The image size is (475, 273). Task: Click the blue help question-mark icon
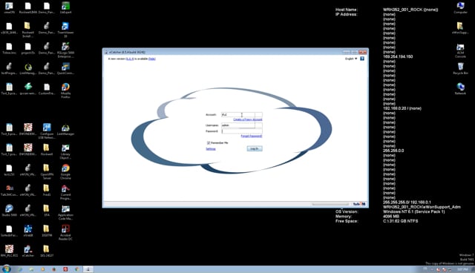pyautogui.click(x=362, y=59)
